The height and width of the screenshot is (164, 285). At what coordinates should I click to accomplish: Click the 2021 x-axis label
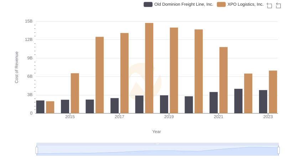coord(218,117)
